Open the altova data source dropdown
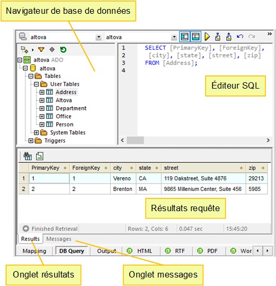The height and width of the screenshot is (286, 276). click(99, 37)
